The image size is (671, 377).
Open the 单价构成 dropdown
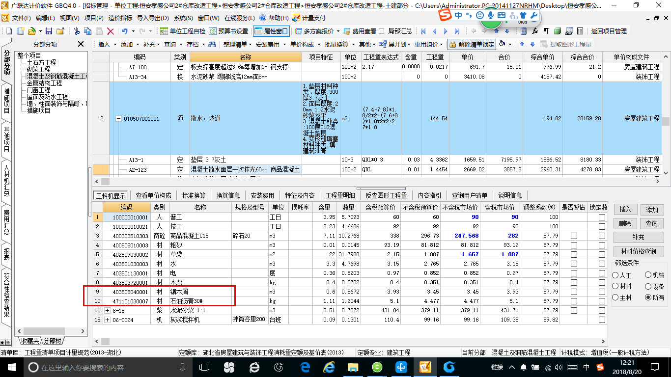[x=306, y=44]
